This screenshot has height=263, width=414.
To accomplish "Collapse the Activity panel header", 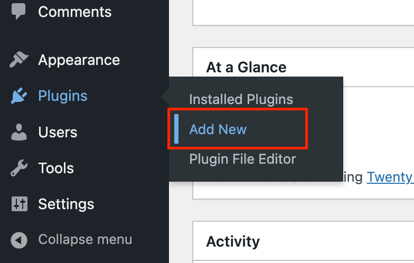I will [x=233, y=241].
